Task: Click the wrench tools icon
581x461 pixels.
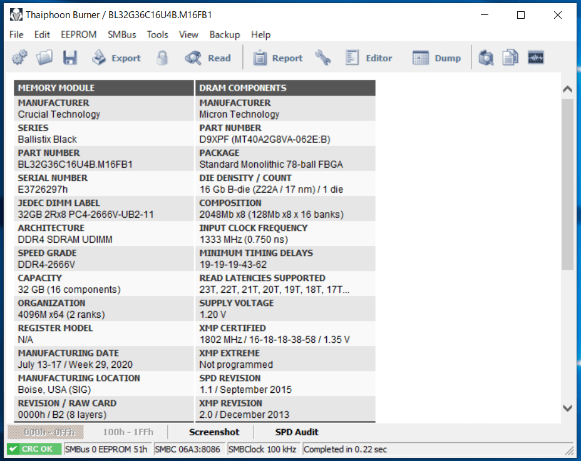Action: (x=323, y=58)
